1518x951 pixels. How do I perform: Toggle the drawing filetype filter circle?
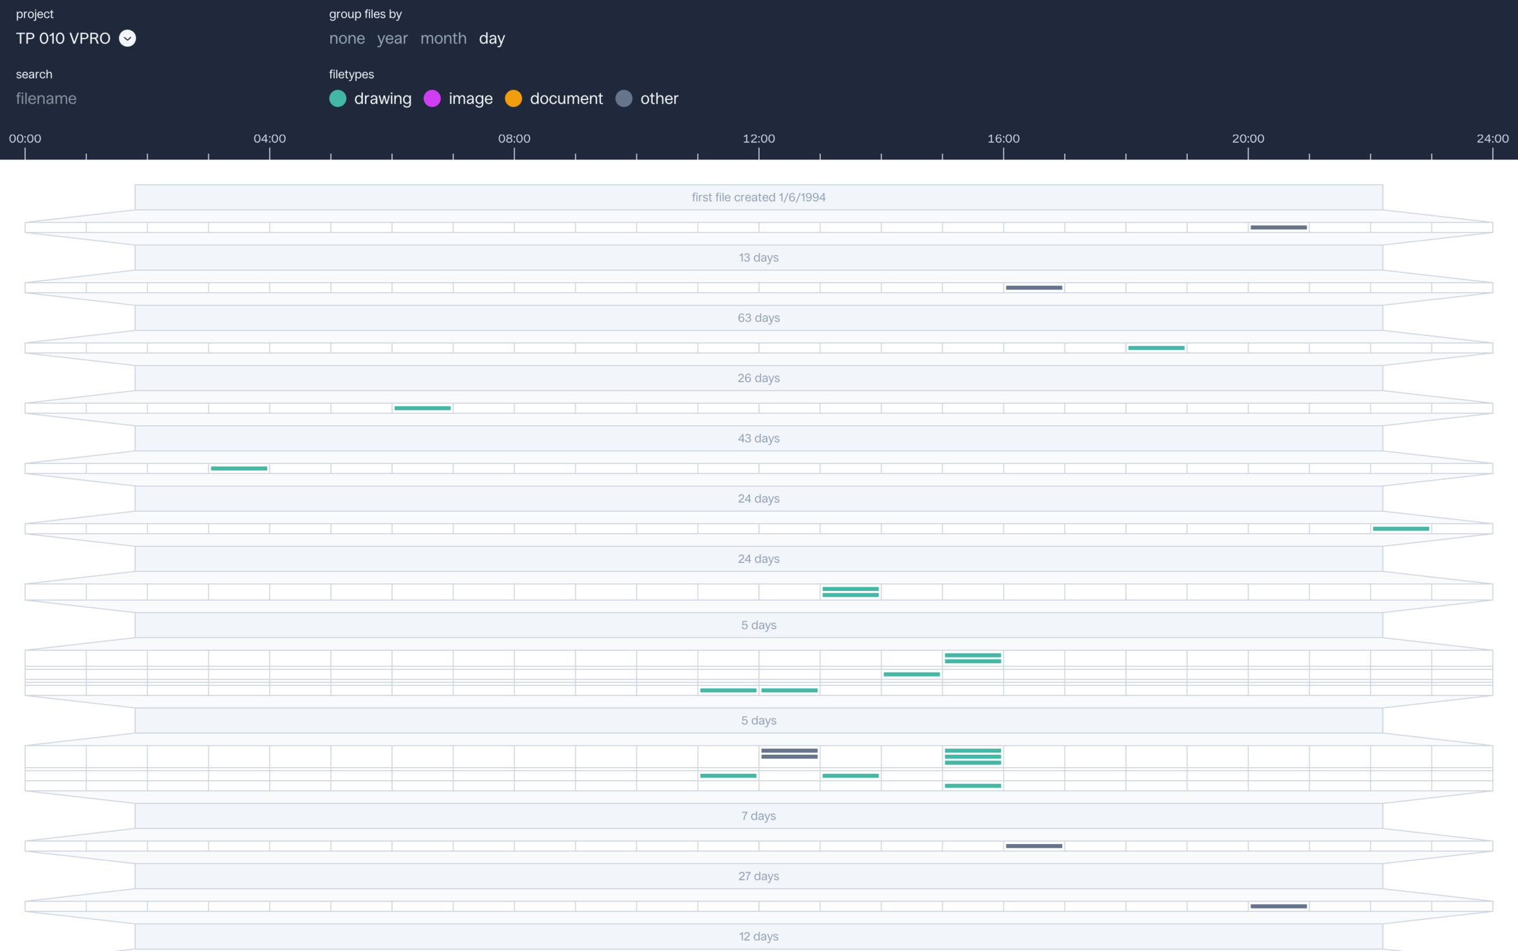[x=338, y=99]
